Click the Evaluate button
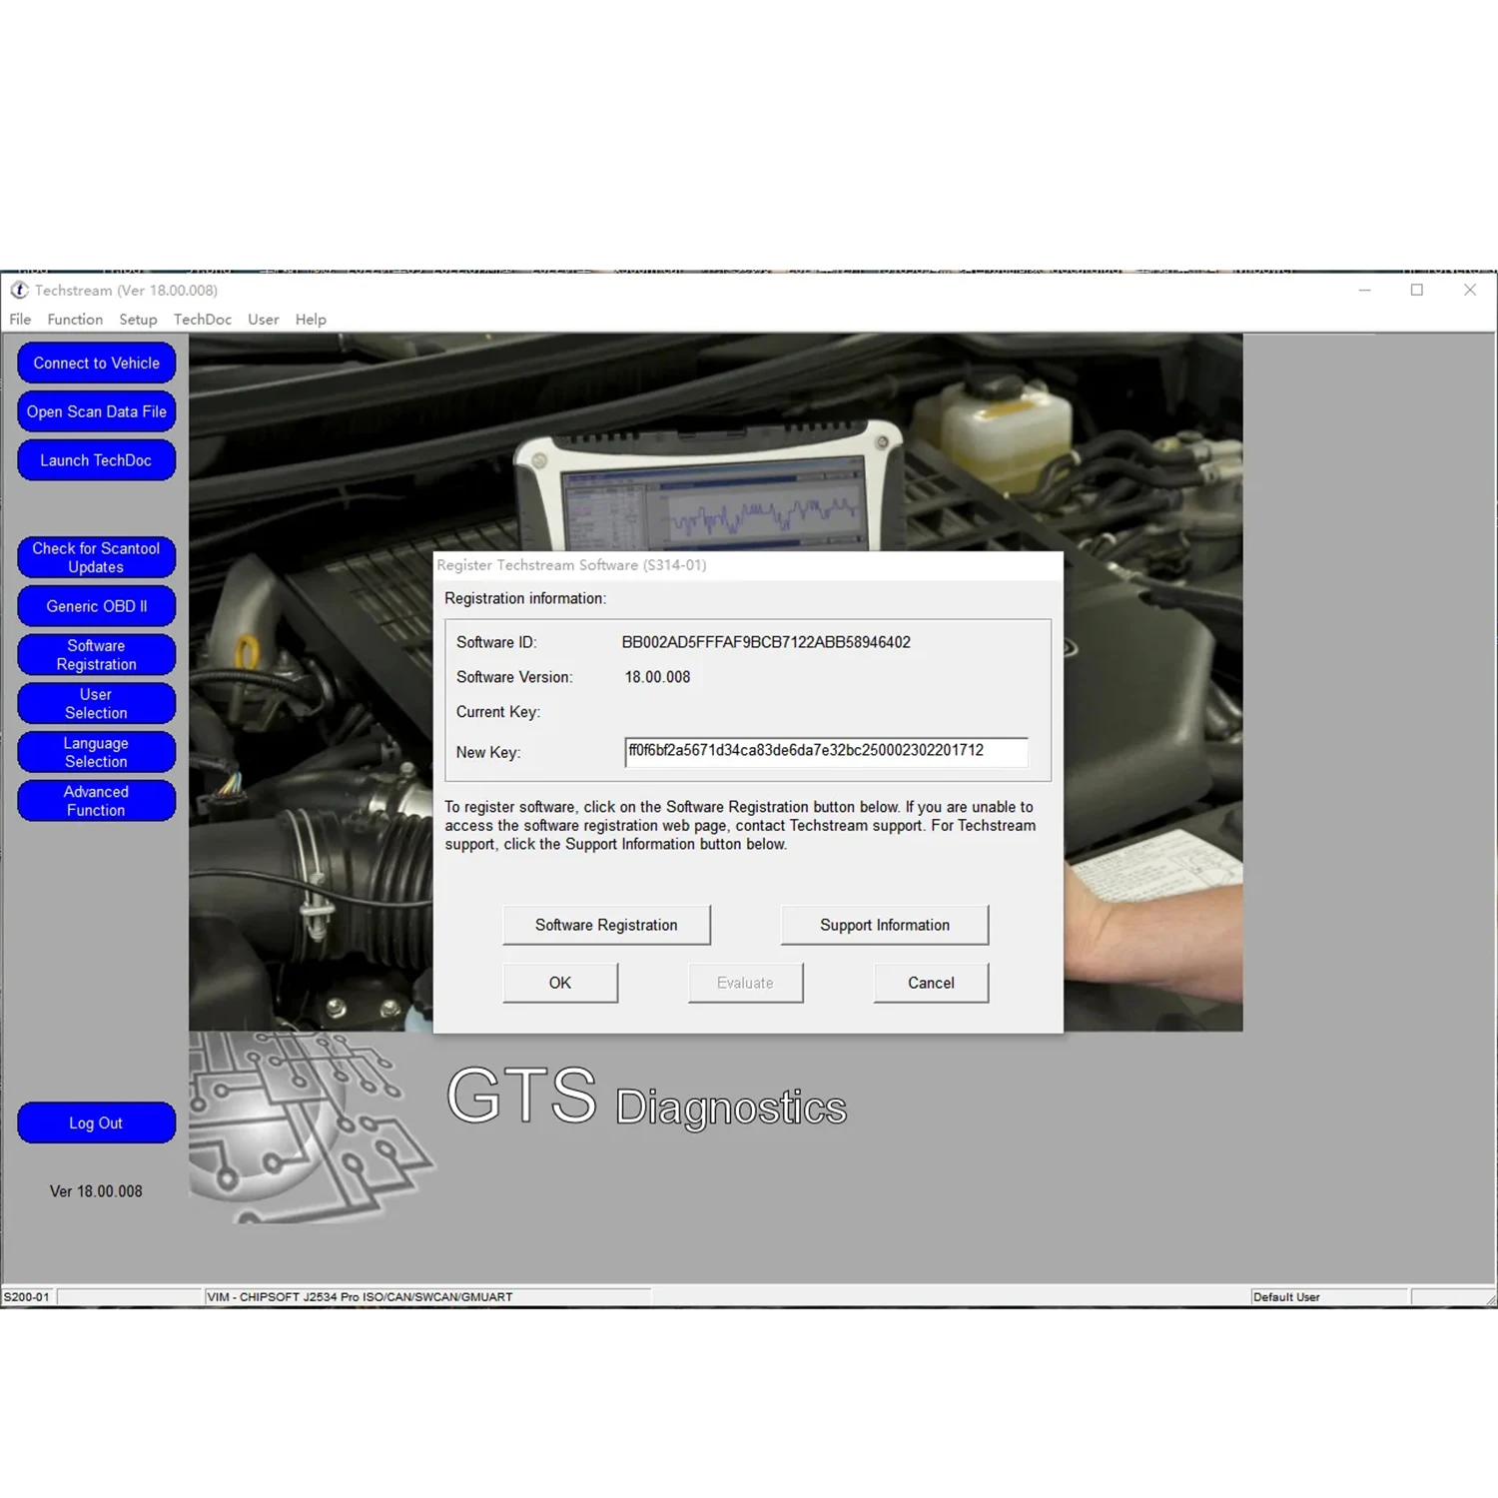The image size is (1498, 1498). coord(745,983)
